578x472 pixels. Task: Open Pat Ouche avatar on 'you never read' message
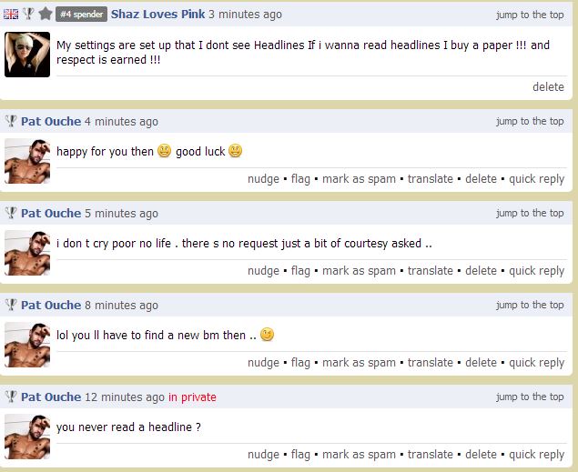pos(27,437)
